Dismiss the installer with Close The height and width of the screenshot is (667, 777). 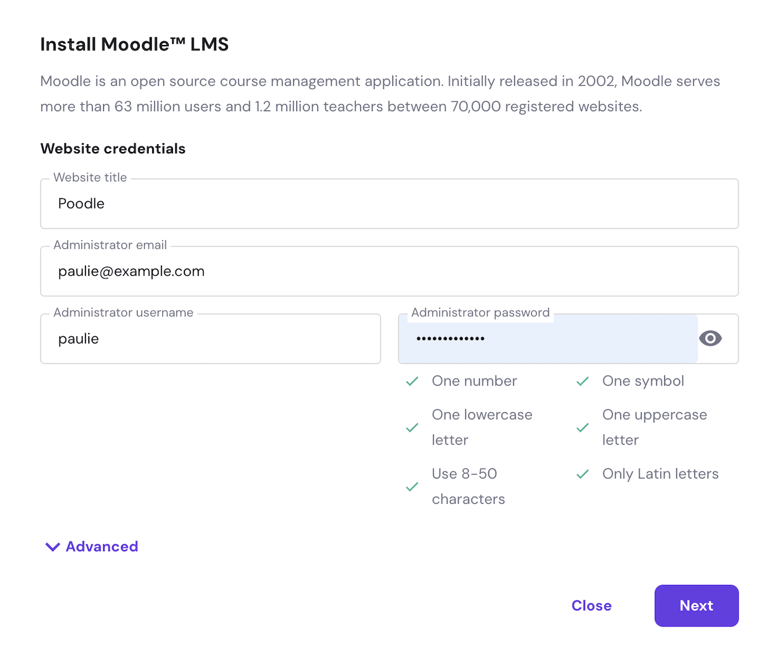591,606
